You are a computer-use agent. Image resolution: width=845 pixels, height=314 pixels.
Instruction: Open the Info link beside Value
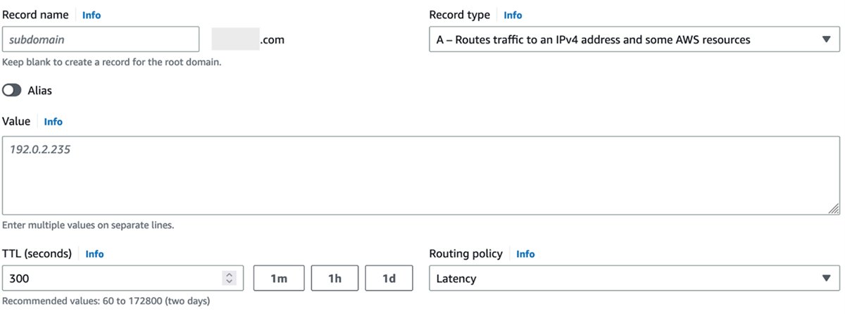[53, 122]
